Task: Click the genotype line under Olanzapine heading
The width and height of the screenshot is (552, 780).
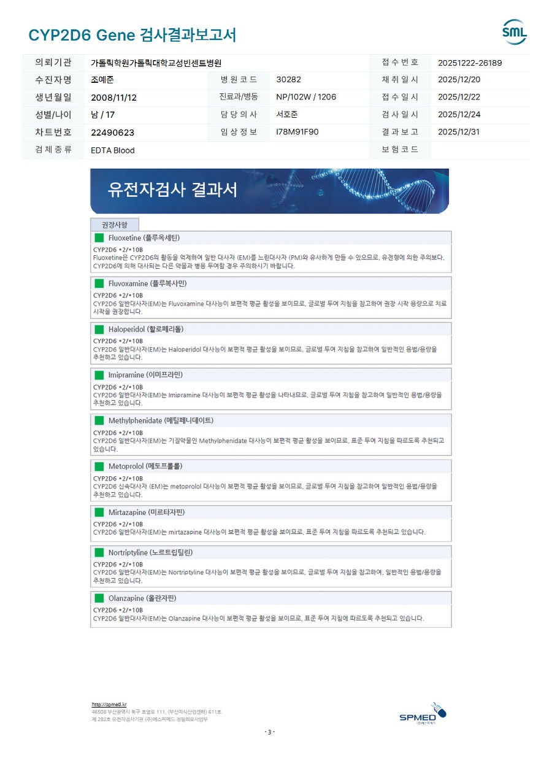Action: 118,610
